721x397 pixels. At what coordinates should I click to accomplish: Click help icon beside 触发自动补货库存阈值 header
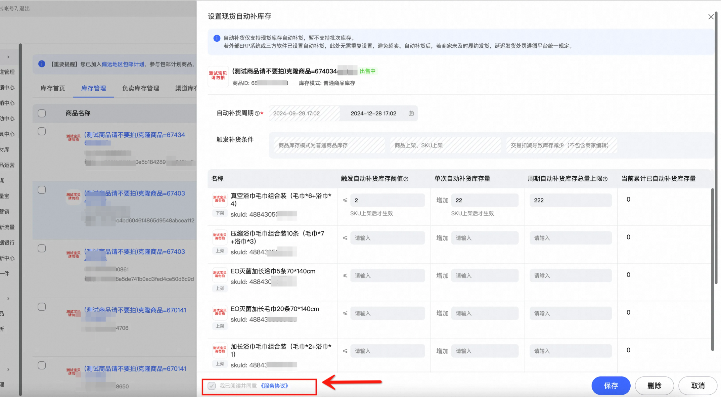tap(406, 179)
